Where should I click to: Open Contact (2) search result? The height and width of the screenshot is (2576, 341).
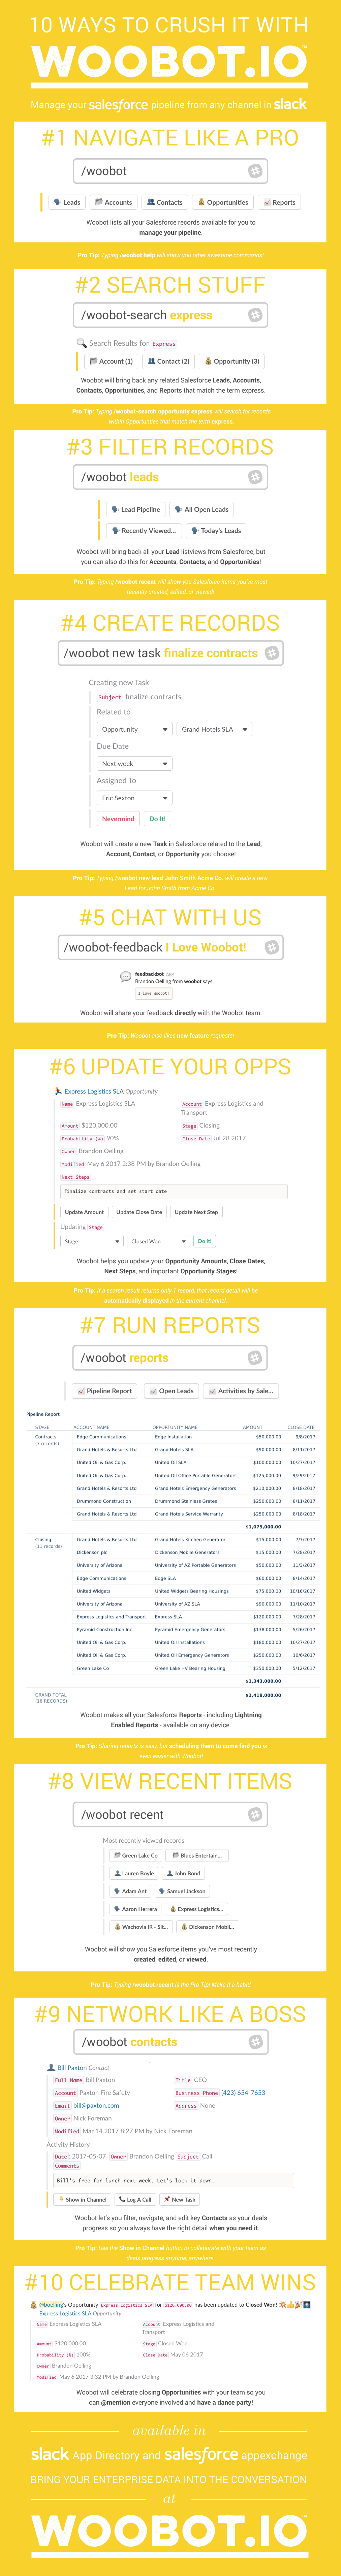(168, 361)
